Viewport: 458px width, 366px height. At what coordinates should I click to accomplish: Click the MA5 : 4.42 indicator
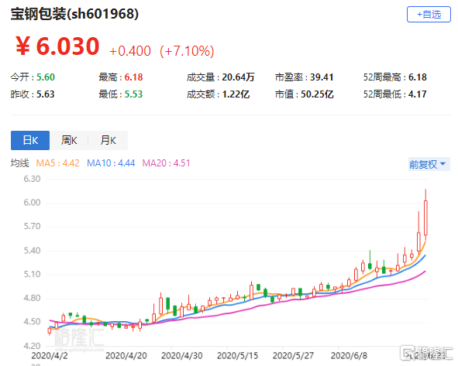(57, 162)
